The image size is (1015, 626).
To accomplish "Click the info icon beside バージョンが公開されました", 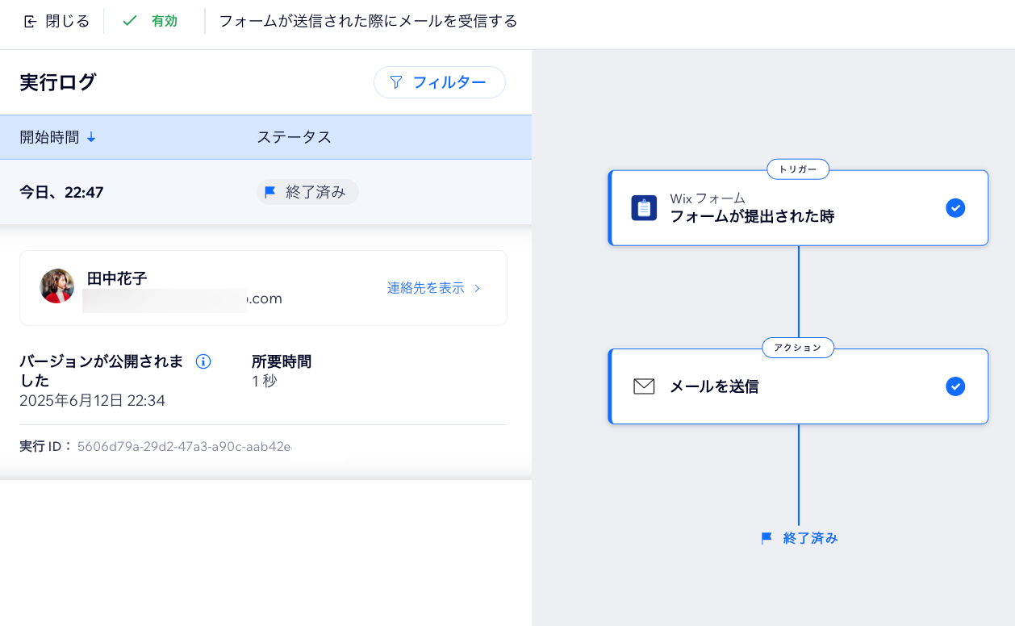I will point(203,361).
